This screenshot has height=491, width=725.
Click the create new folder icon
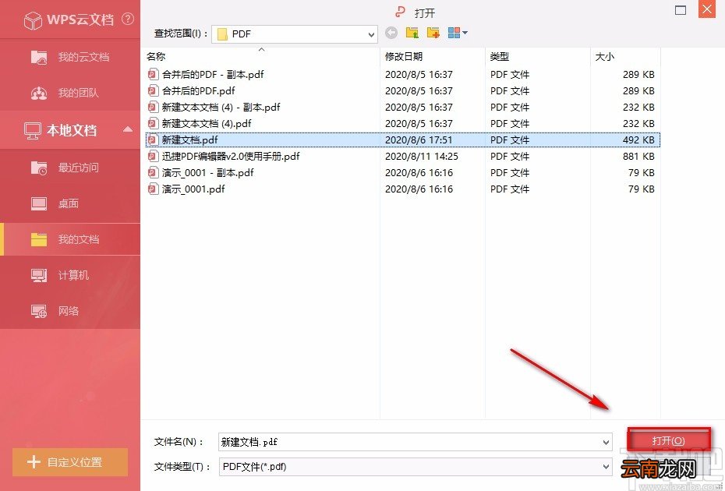tap(433, 33)
